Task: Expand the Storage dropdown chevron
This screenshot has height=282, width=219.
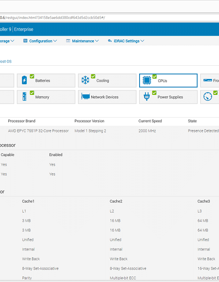Action: pos(12,41)
